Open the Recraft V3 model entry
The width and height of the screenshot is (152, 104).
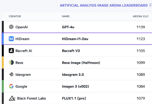point(71,51)
